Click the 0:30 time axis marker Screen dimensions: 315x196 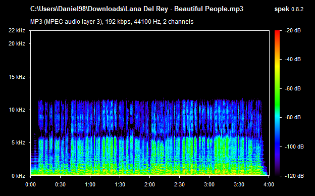pyautogui.click(x=60, y=184)
